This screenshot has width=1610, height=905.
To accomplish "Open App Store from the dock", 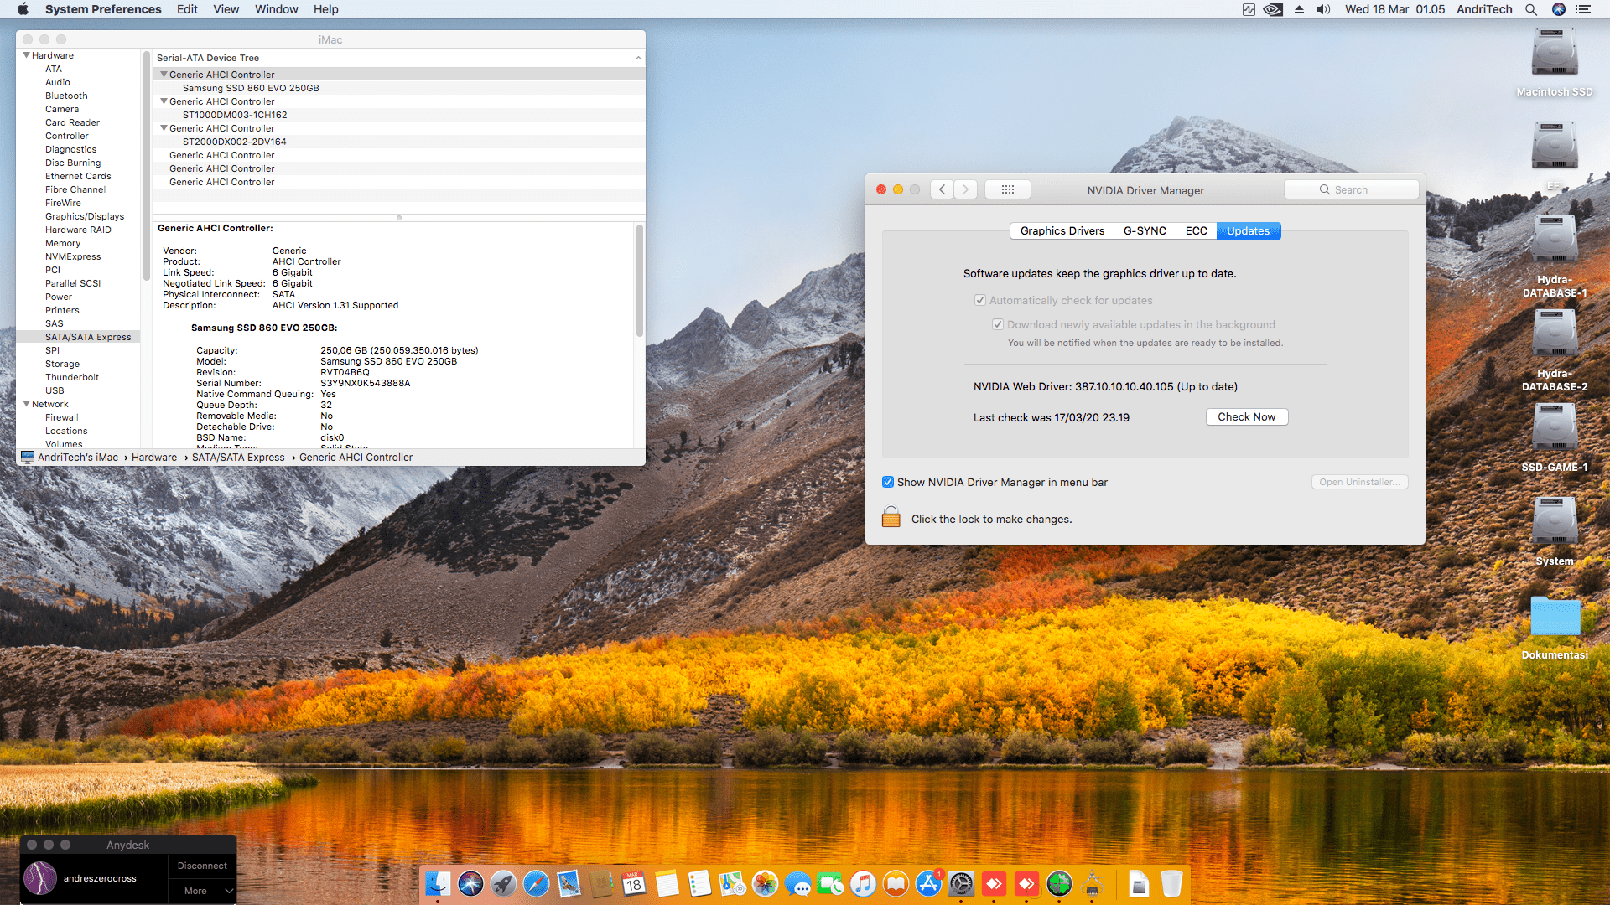I will tap(928, 883).
